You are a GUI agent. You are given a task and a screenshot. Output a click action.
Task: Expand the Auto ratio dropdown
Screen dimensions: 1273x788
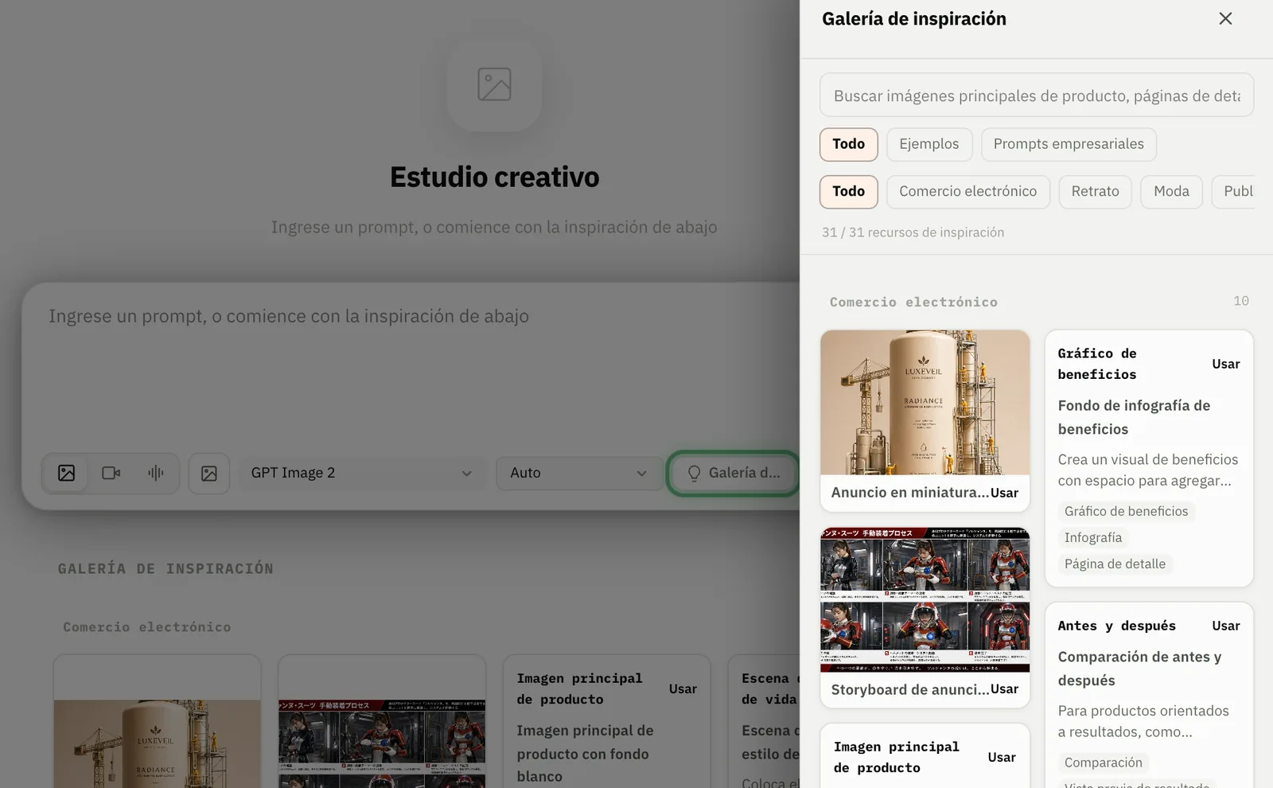(579, 473)
